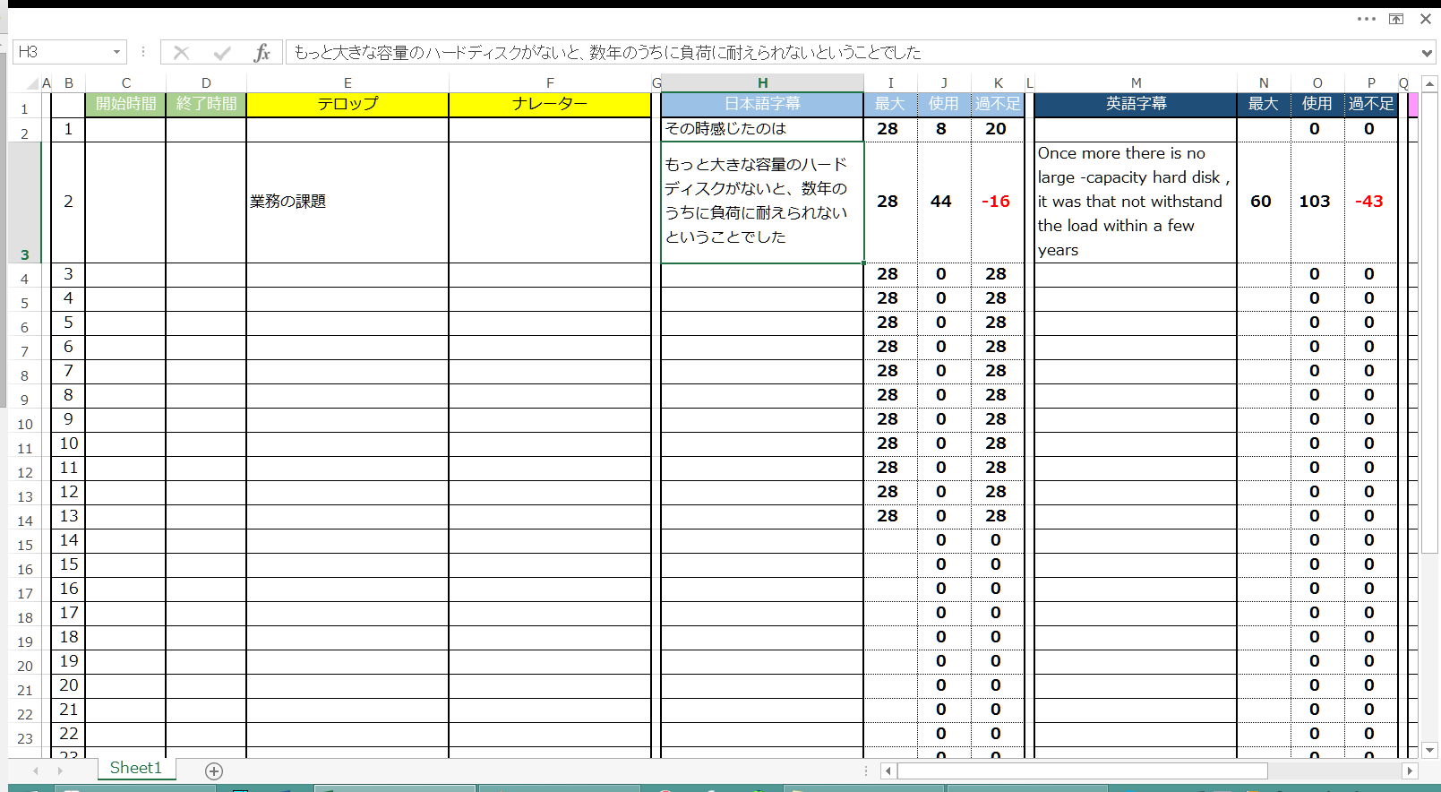The width and height of the screenshot is (1441, 792).
Task: Click the 日本語字幕 header cell
Action: 762,104
